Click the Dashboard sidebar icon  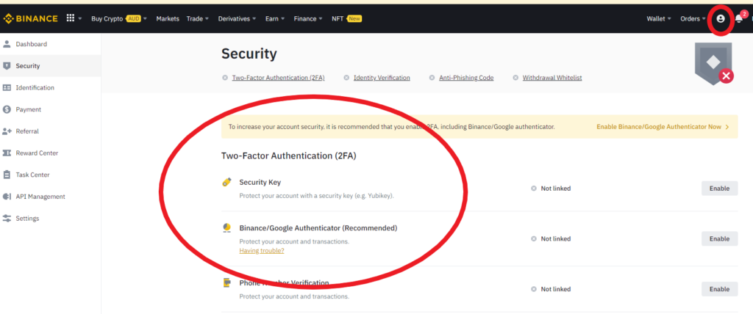click(x=7, y=44)
